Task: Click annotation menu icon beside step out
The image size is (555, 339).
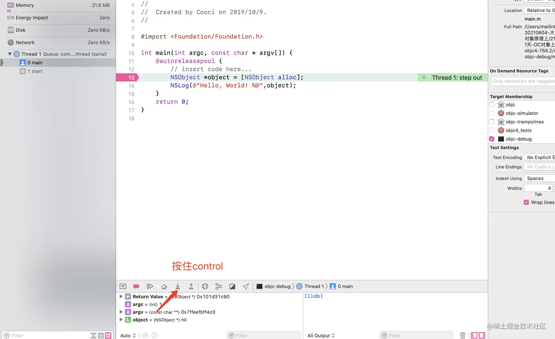Action: tap(424, 77)
